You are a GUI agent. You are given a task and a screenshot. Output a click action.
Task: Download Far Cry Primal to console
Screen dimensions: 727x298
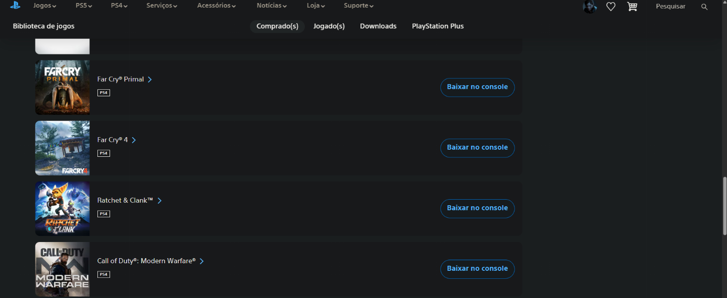coord(478,87)
